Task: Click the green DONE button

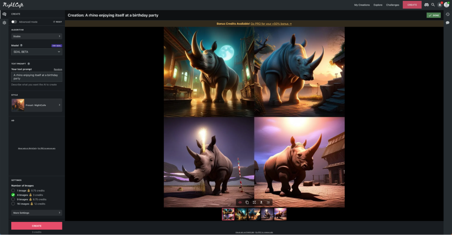Action: coord(434,15)
